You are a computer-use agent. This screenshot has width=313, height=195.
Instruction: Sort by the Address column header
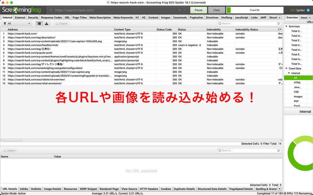[x=60, y=30]
